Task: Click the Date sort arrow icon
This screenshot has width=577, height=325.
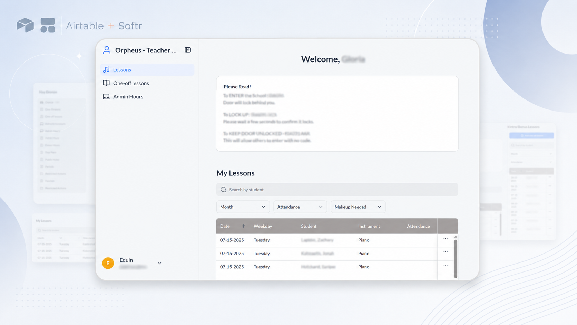Action: click(243, 226)
